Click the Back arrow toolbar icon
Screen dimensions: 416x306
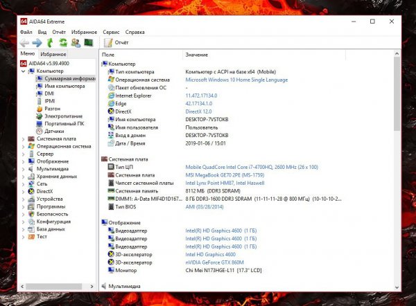coord(24,43)
